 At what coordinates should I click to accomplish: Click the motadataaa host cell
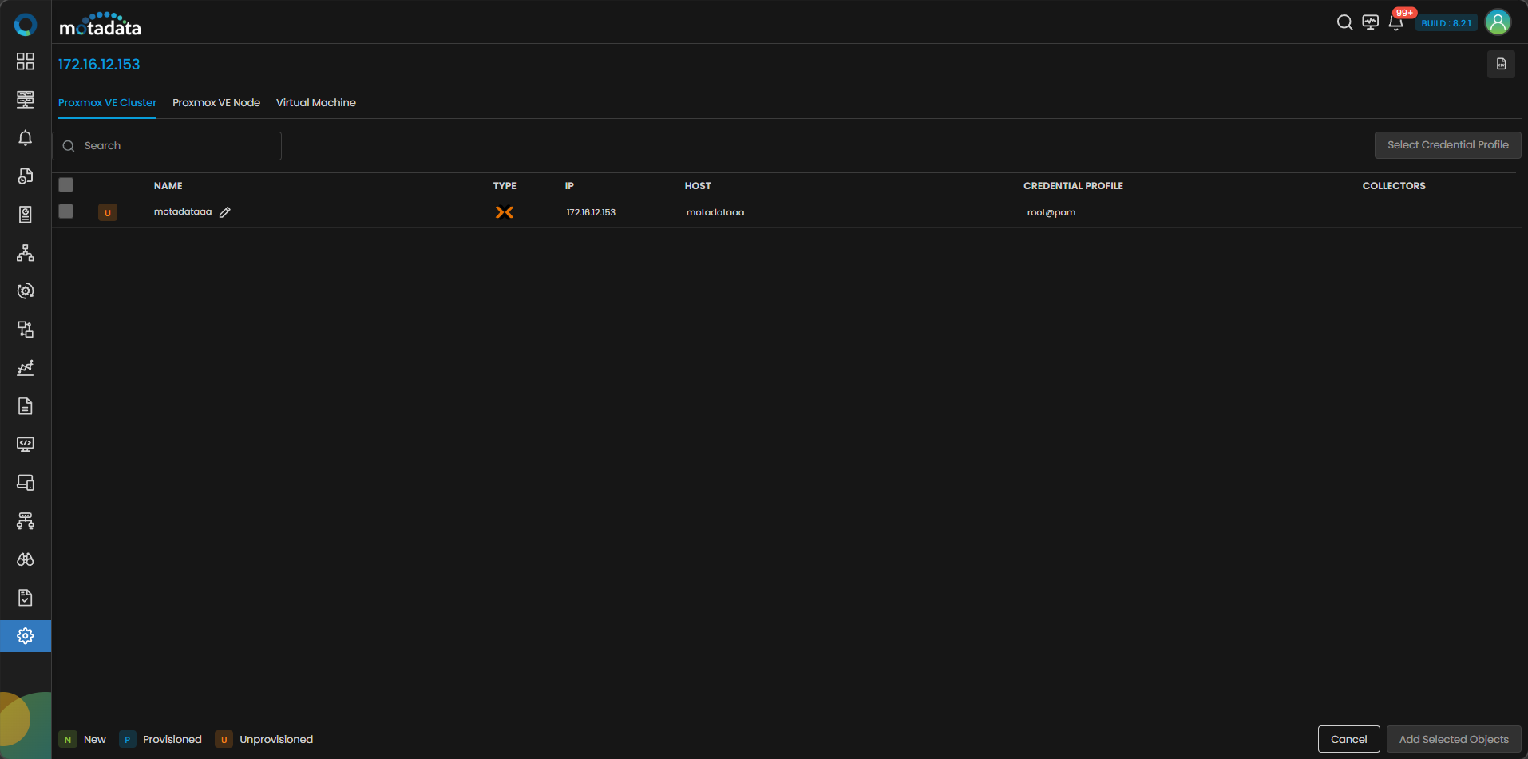[715, 213]
